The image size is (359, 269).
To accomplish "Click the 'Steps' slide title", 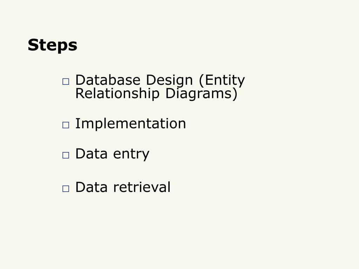I will (x=53, y=45).
